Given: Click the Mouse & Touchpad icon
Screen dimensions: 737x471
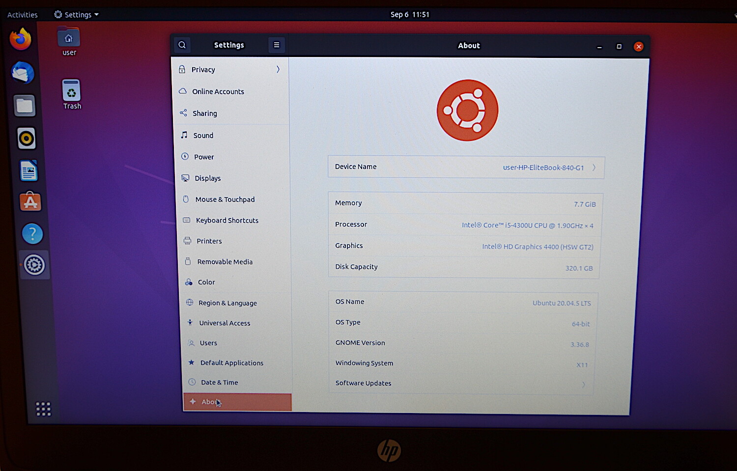Looking at the screenshot, I should point(186,199).
